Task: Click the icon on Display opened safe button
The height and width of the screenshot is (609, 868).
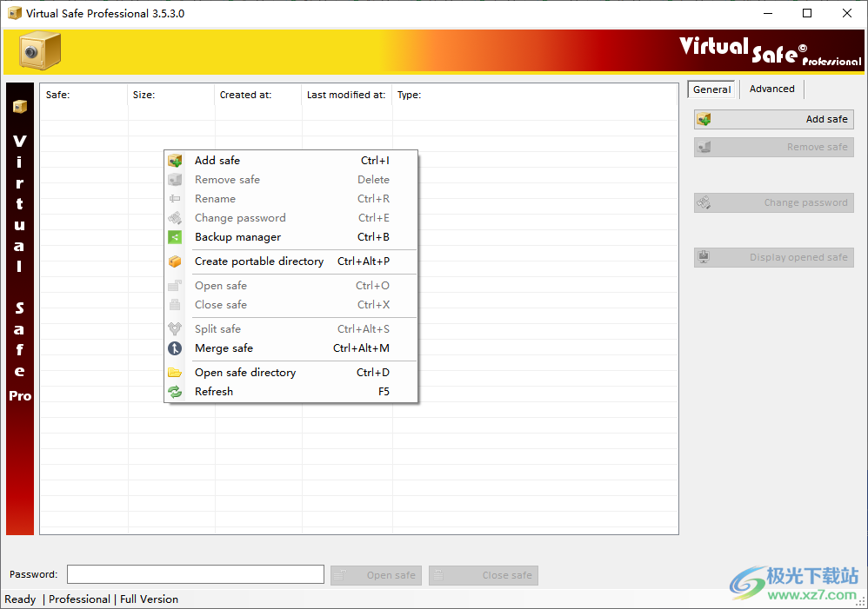Action: click(x=704, y=257)
